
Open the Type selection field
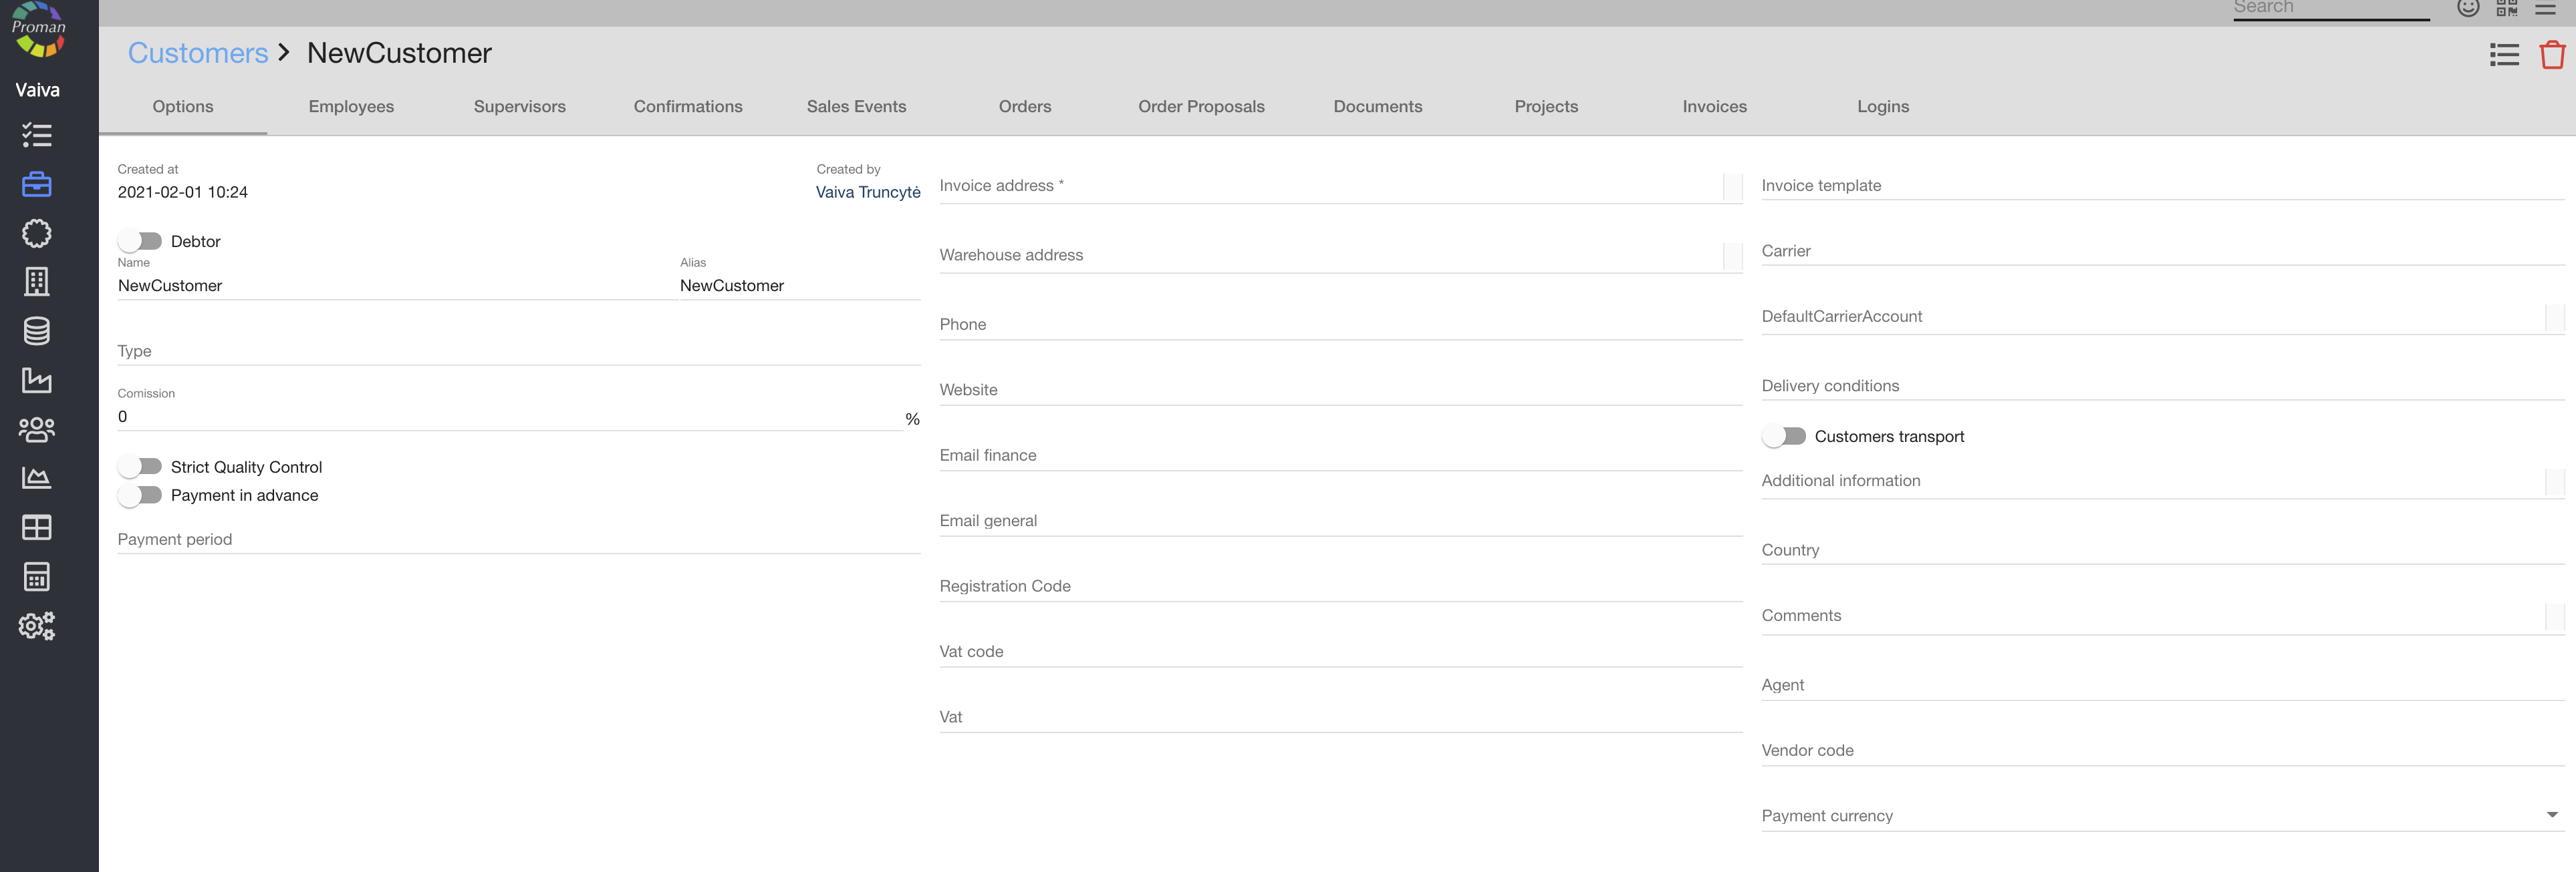coord(518,352)
